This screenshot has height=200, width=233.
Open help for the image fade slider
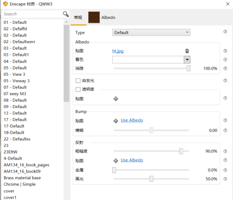225,68
